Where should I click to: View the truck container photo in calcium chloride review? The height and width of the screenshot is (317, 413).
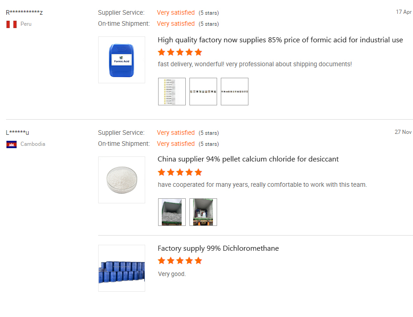[203, 212]
